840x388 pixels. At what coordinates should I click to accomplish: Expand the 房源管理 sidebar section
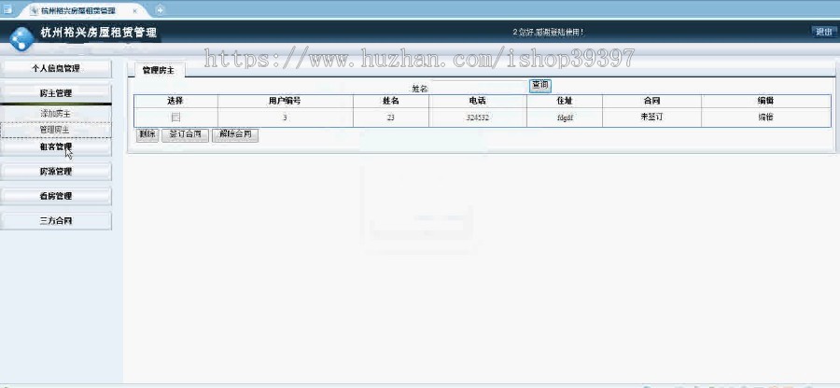pos(56,172)
